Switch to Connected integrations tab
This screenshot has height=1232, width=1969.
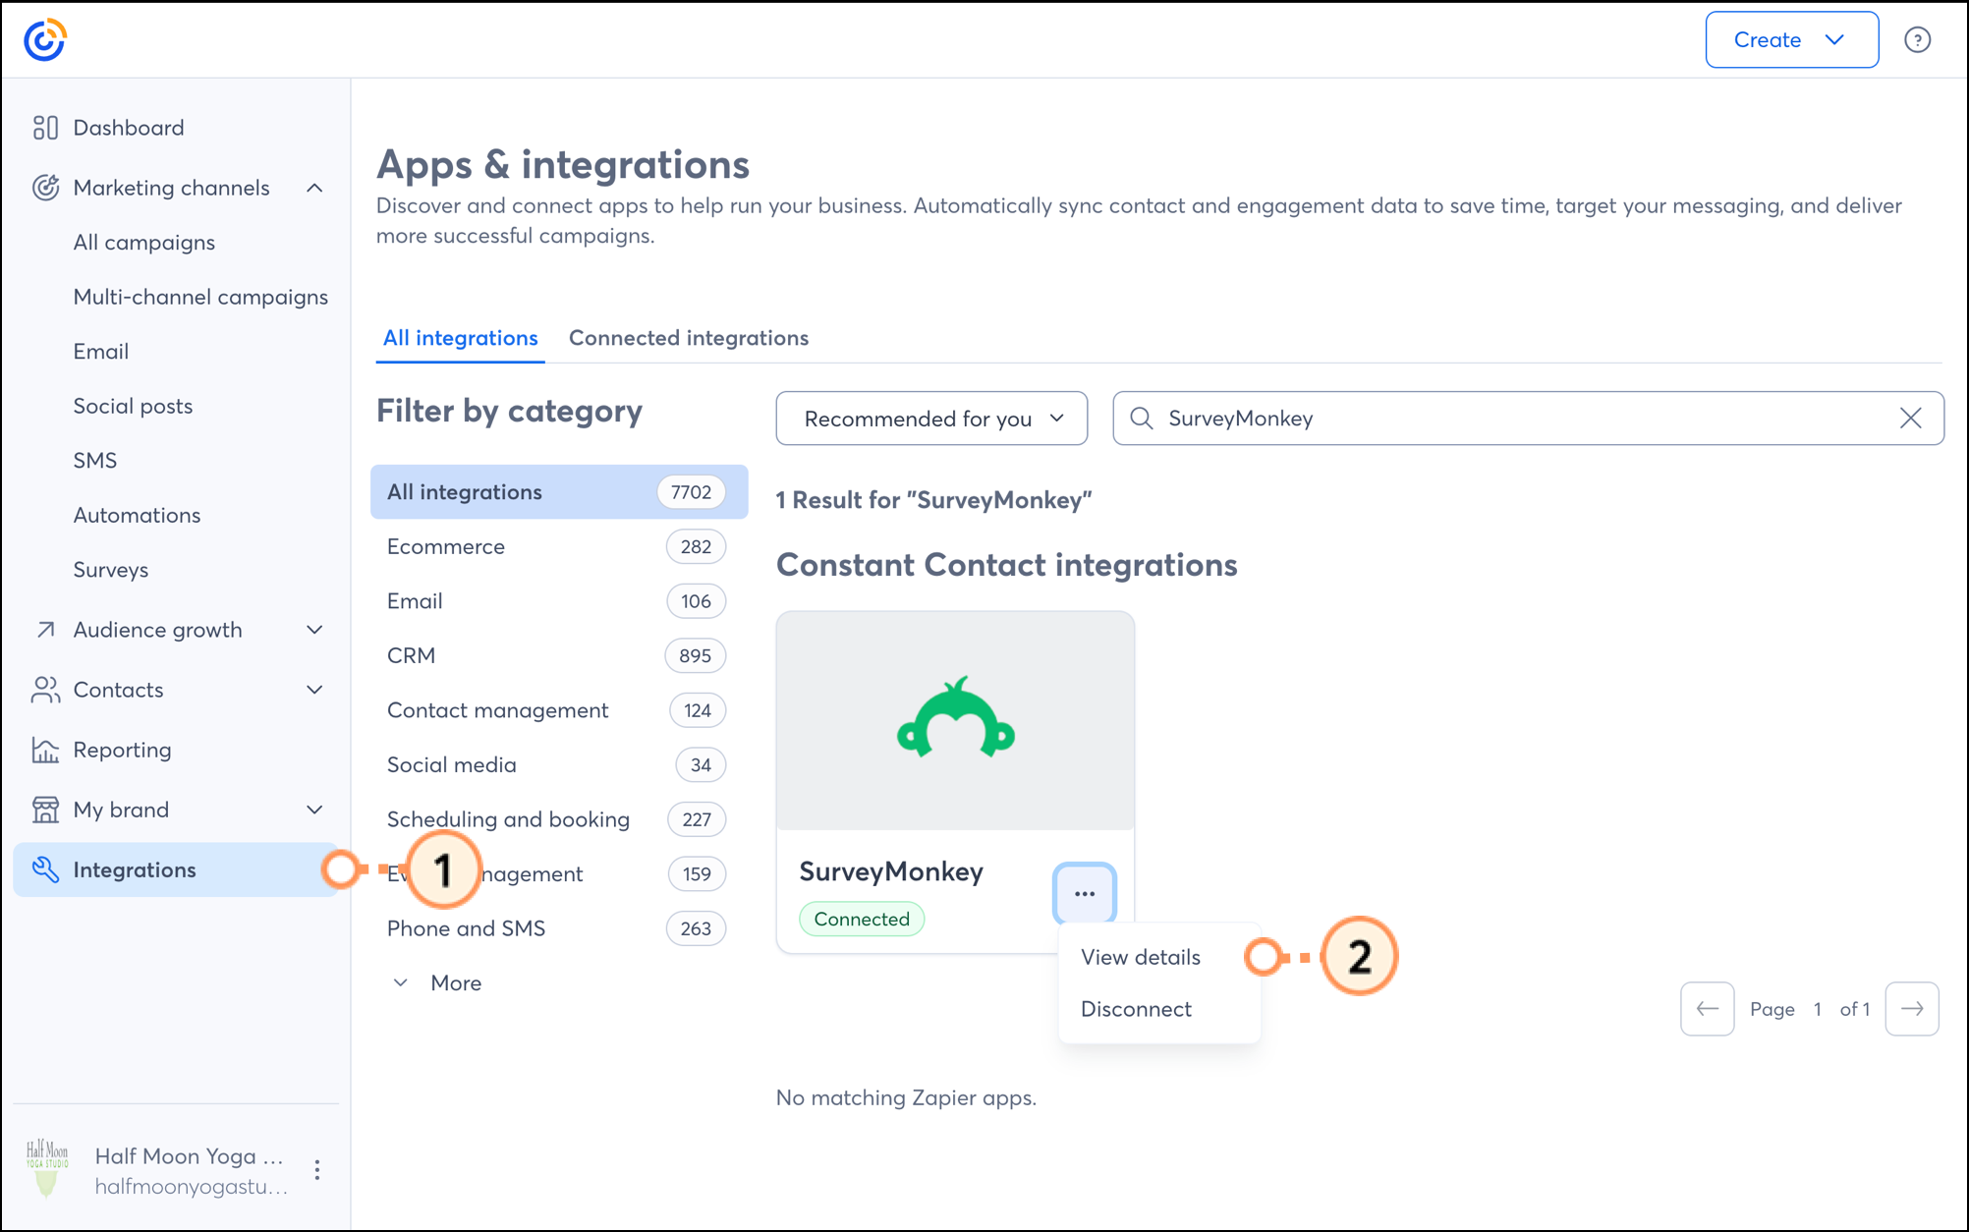point(689,338)
